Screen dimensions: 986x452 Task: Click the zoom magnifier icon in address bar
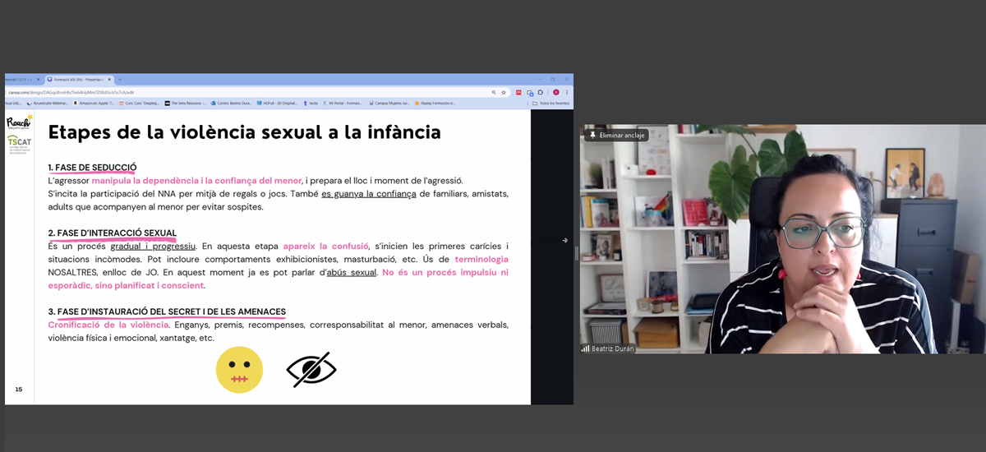pyautogui.click(x=494, y=92)
